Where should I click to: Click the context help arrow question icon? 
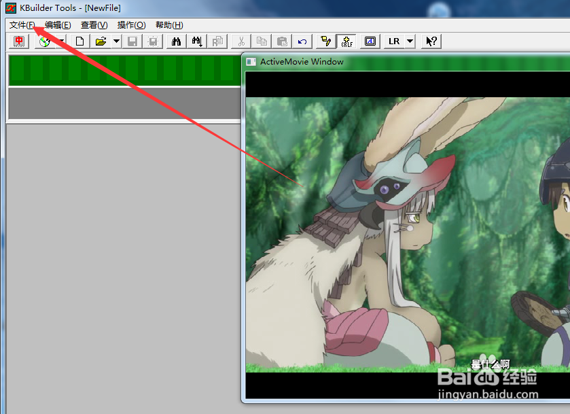tap(431, 41)
